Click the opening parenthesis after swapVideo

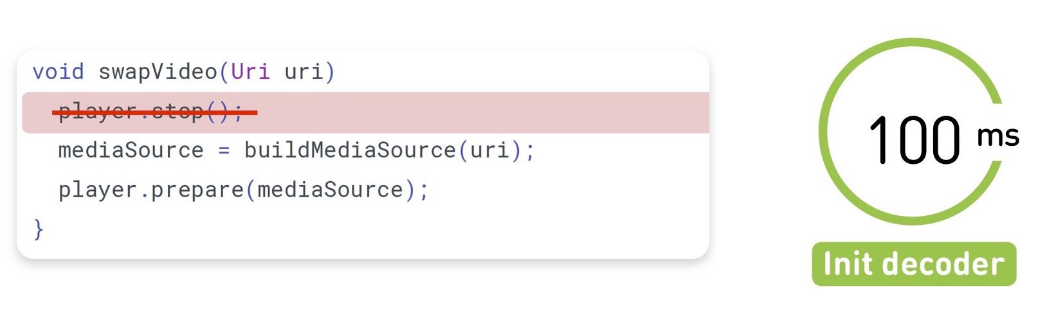point(224,71)
